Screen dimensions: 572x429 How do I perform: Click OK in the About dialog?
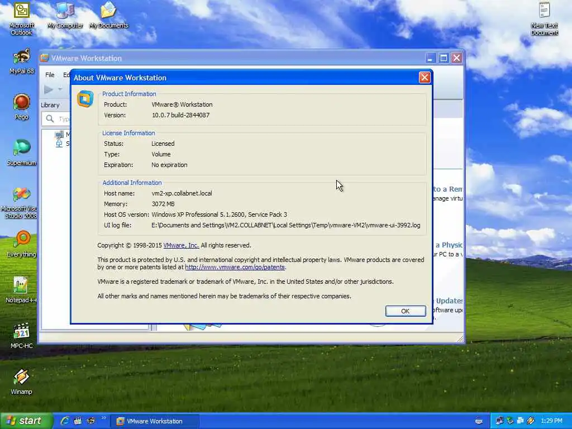[406, 311]
